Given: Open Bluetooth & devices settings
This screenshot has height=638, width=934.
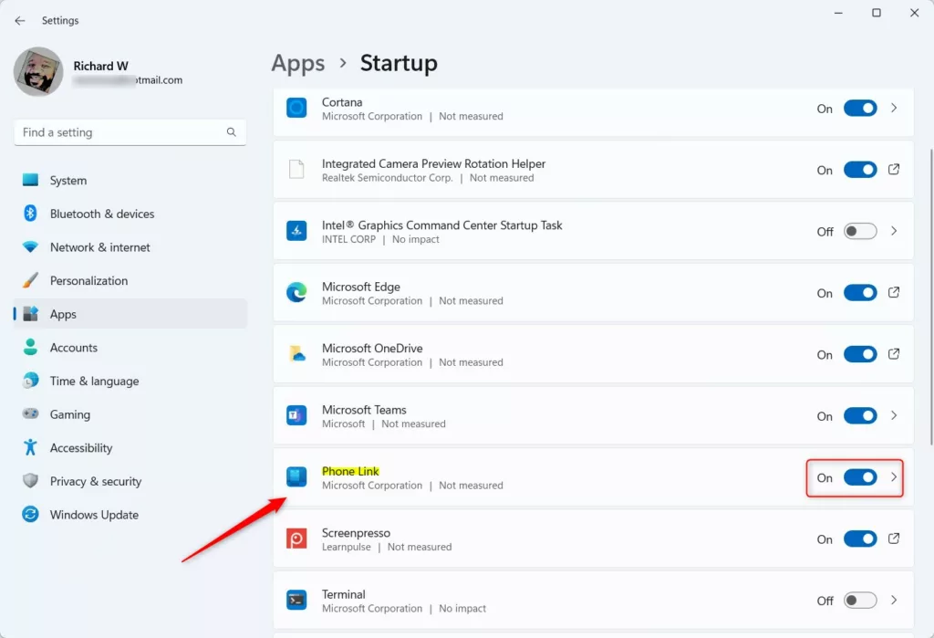Looking at the screenshot, I should pyautogui.click(x=130, y=214).
